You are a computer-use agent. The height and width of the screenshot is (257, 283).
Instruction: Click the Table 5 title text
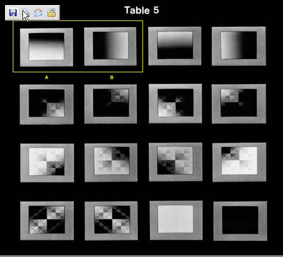[141, 10]
